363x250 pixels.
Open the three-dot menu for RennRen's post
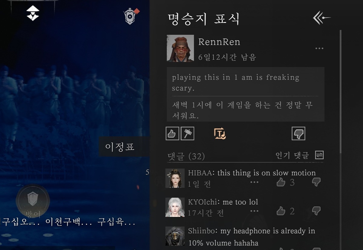319,48
